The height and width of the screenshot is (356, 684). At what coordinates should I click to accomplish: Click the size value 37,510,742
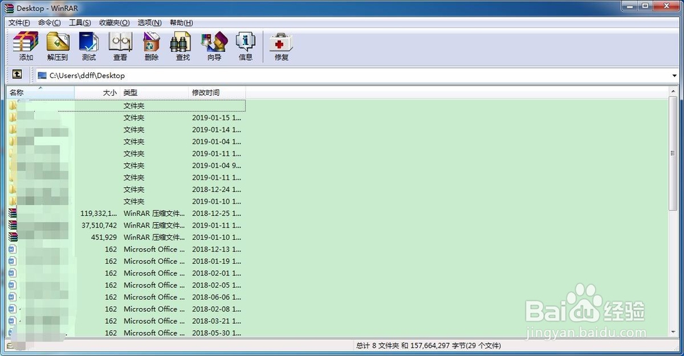coord(99,225)
